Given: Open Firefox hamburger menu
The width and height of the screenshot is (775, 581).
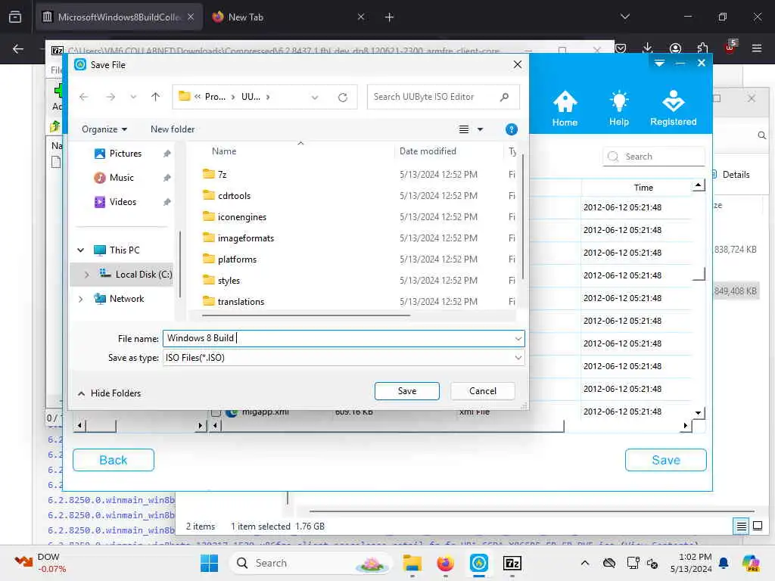Looking at the screenshot, I should click(757, 48).
